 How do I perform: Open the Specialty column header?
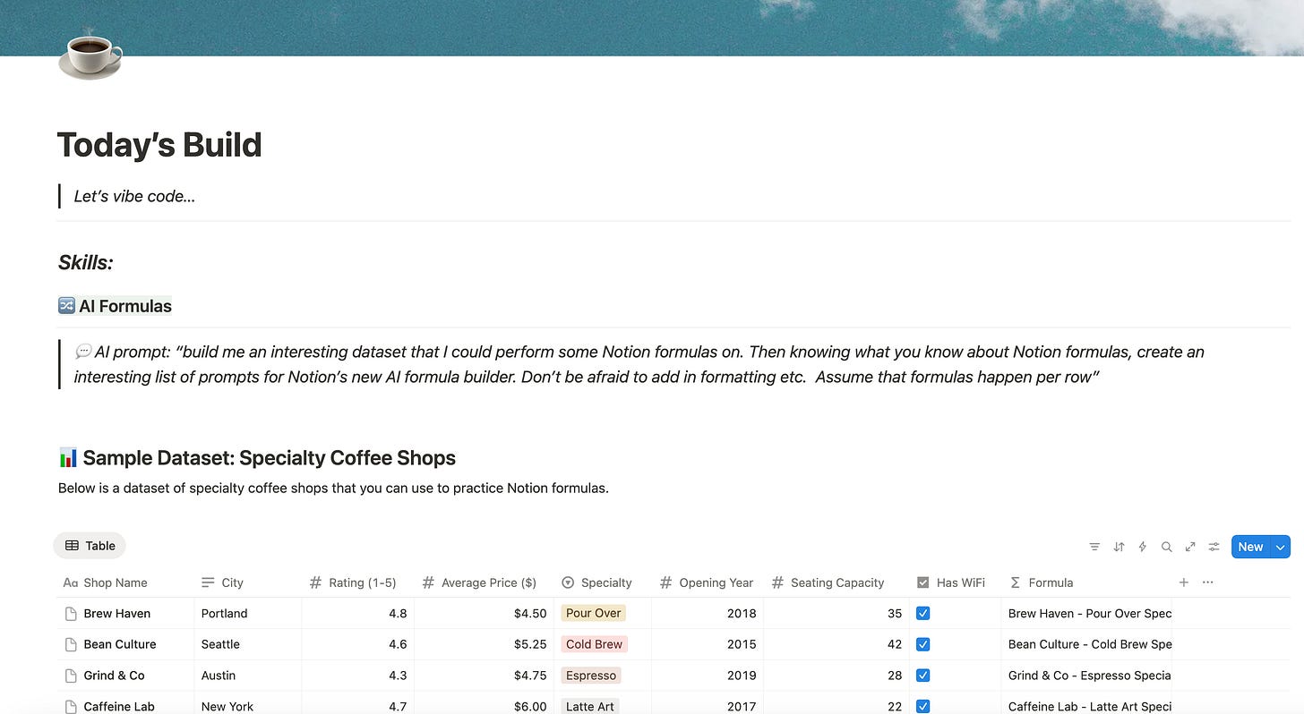pyautogui.click(x=603, y=582)
